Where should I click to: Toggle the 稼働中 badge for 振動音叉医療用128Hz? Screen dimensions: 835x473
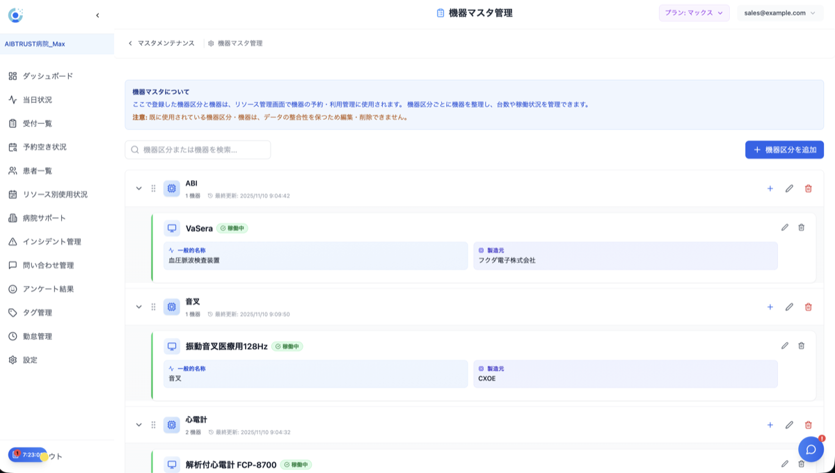click(x=288, y=346)
